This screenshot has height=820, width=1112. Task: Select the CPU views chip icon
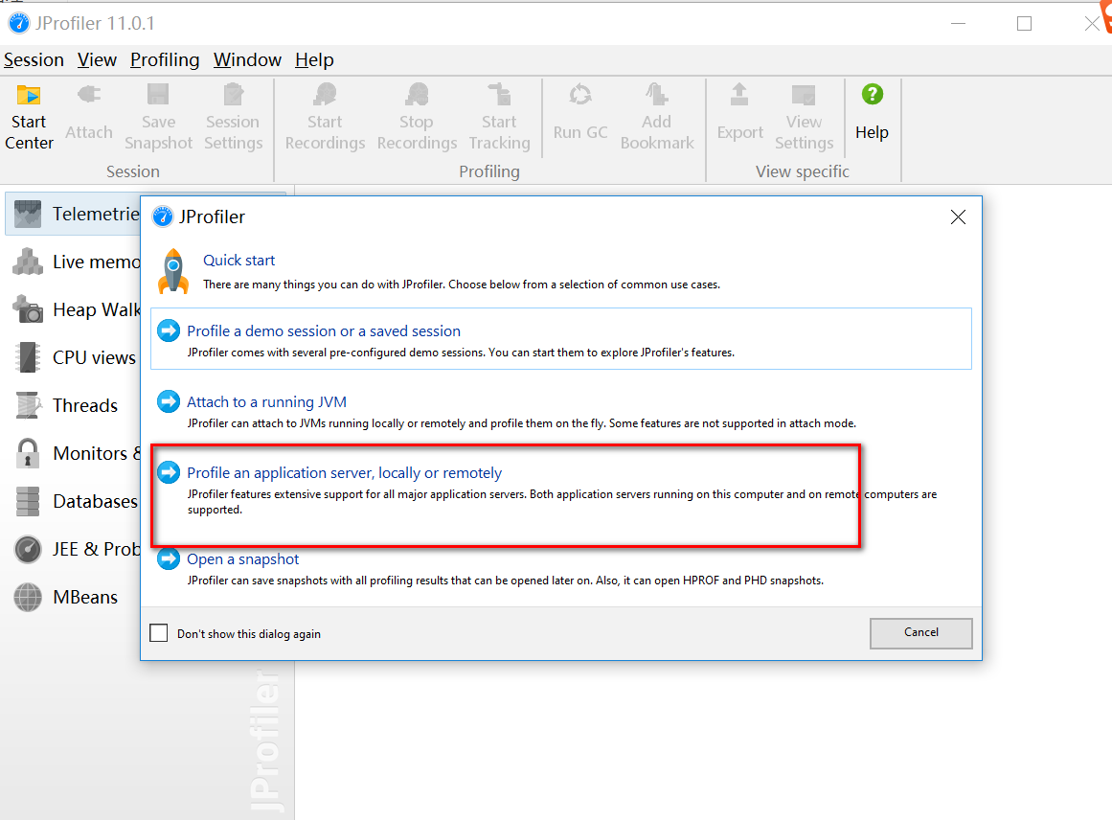point(28,357)
